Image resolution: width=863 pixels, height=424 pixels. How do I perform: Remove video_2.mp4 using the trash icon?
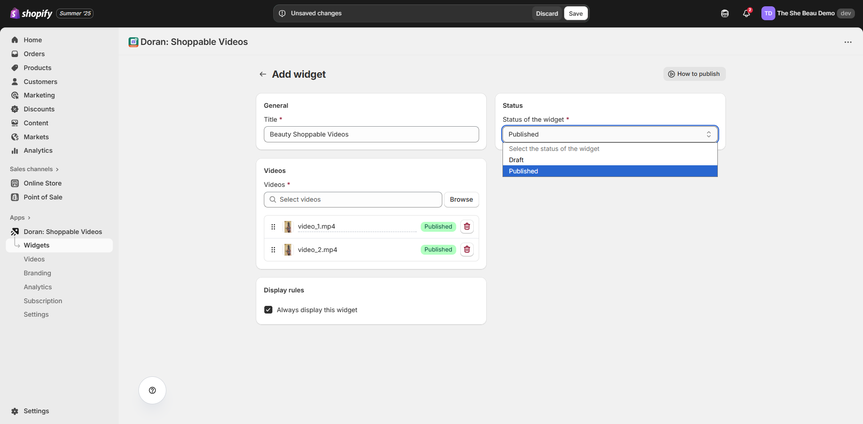click(467, 249)
